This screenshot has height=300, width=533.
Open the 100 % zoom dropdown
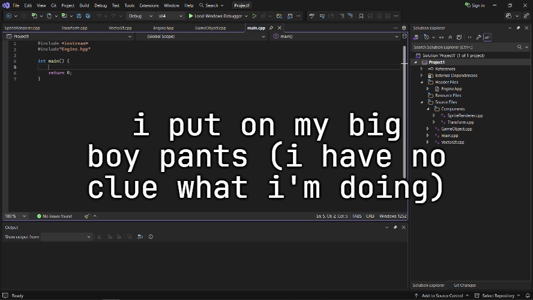pos(15,216)
